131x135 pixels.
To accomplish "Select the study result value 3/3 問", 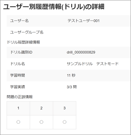I will click(71, 87).
